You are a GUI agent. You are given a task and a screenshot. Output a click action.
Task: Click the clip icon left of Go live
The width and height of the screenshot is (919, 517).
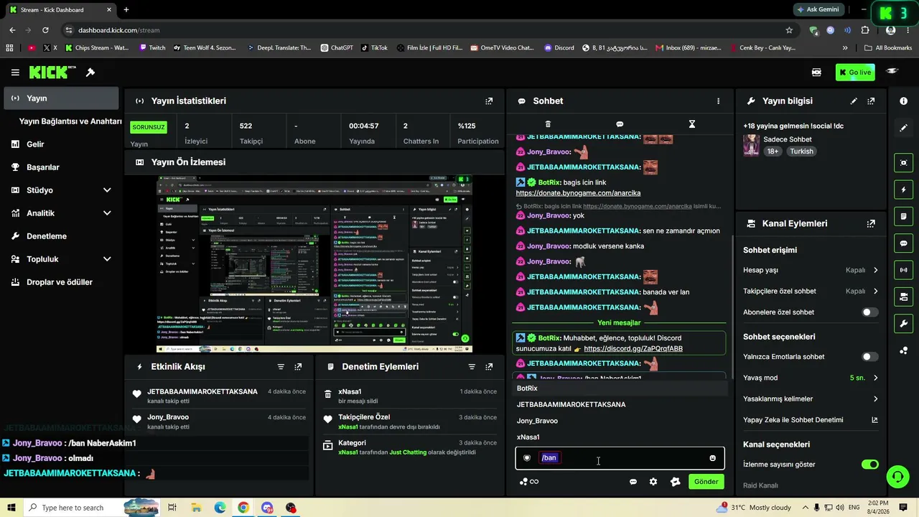[816, 73]
